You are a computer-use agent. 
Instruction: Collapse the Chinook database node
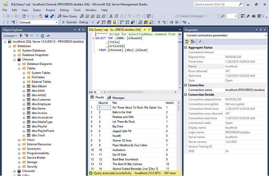click(14, 60)
